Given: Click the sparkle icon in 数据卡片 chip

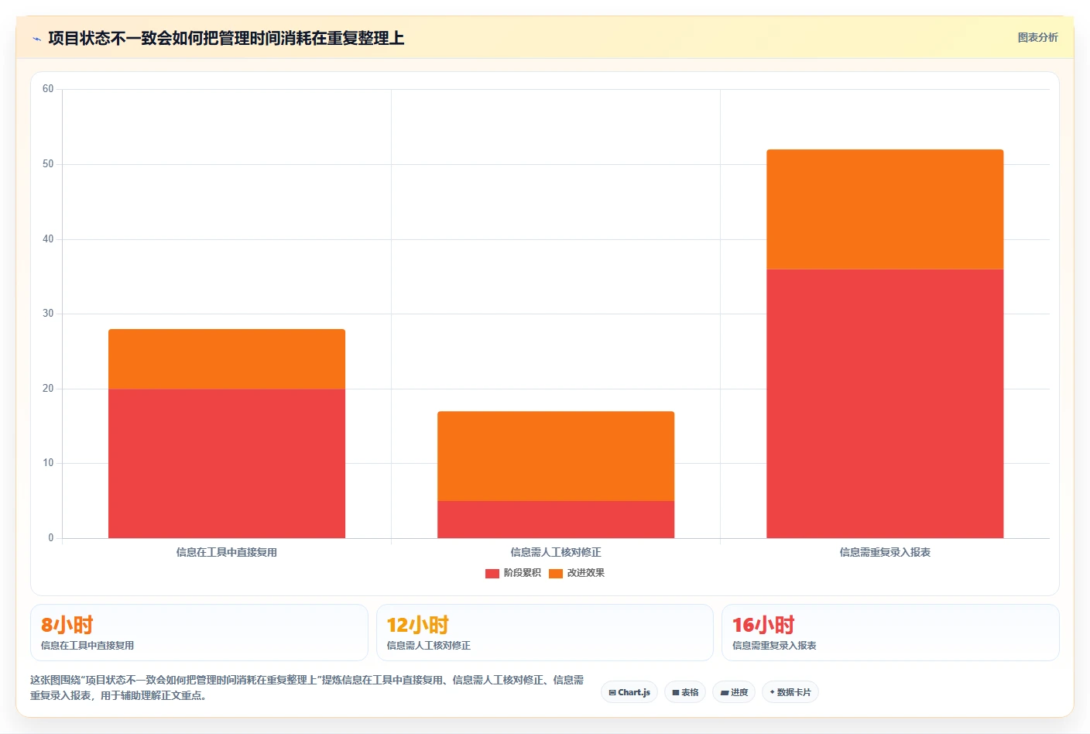Looking at the screenshot, I should 773,692.
